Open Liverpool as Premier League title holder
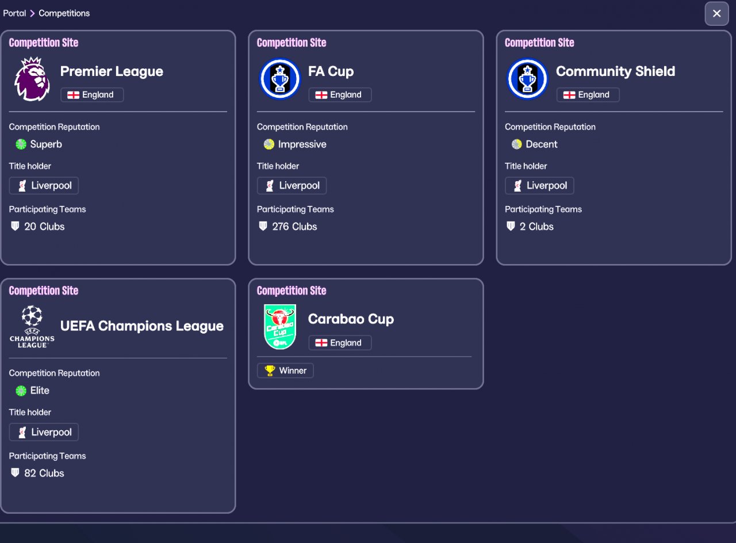This screenshot has width=736, height=543. click(44, 186)
